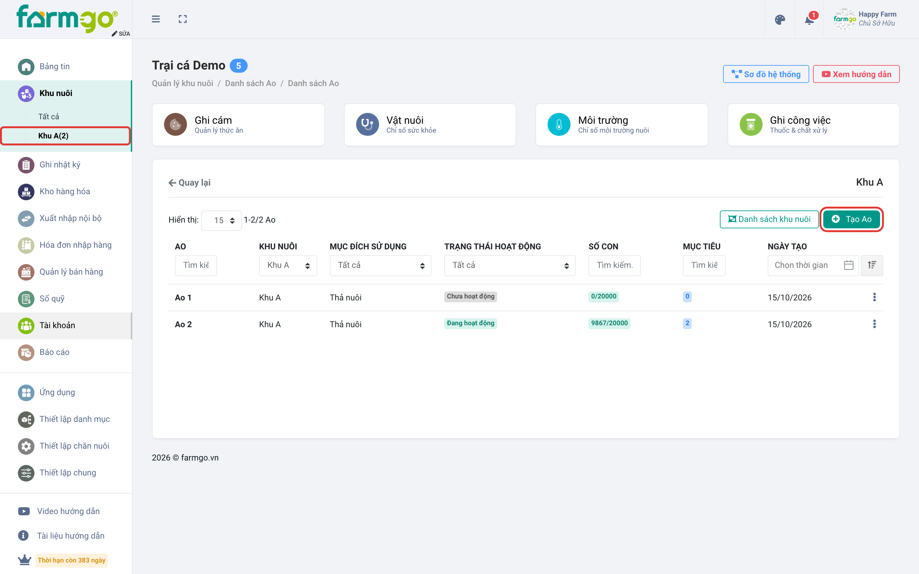Click the Bảng tin home icon
Image resolution: width=919 pixels, height=574 pixels.
coord(26,66)
